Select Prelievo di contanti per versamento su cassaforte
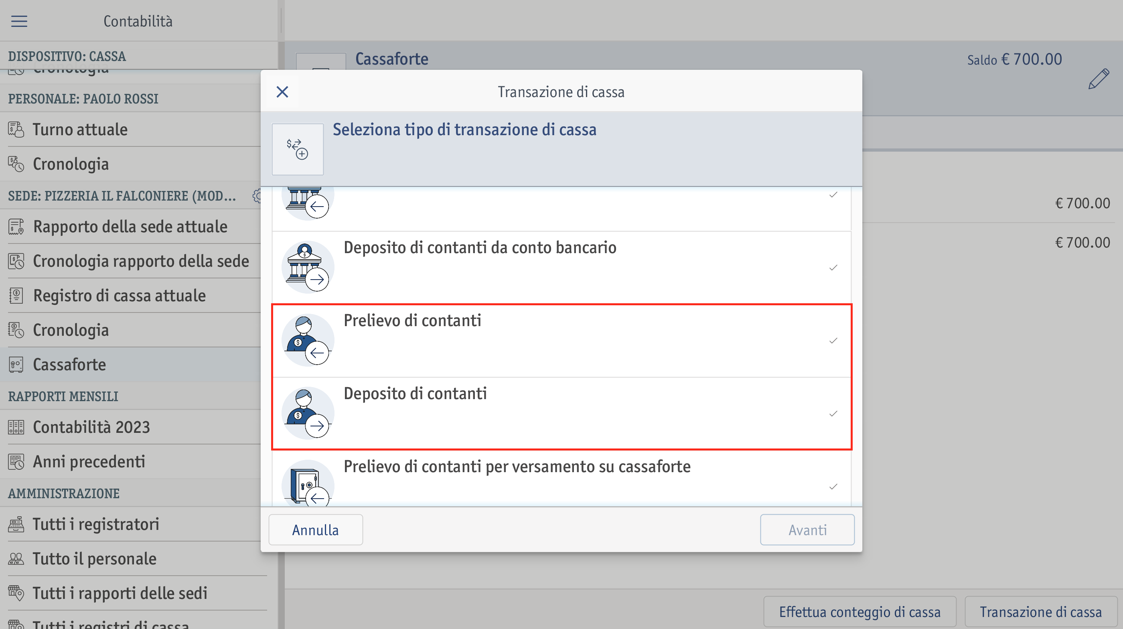 tap(561, 479)
